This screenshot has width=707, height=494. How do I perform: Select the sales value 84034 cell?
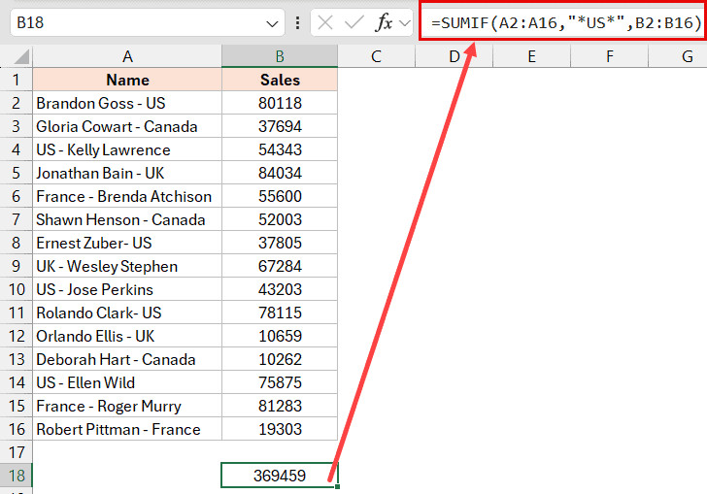click(x=280, y=173)
